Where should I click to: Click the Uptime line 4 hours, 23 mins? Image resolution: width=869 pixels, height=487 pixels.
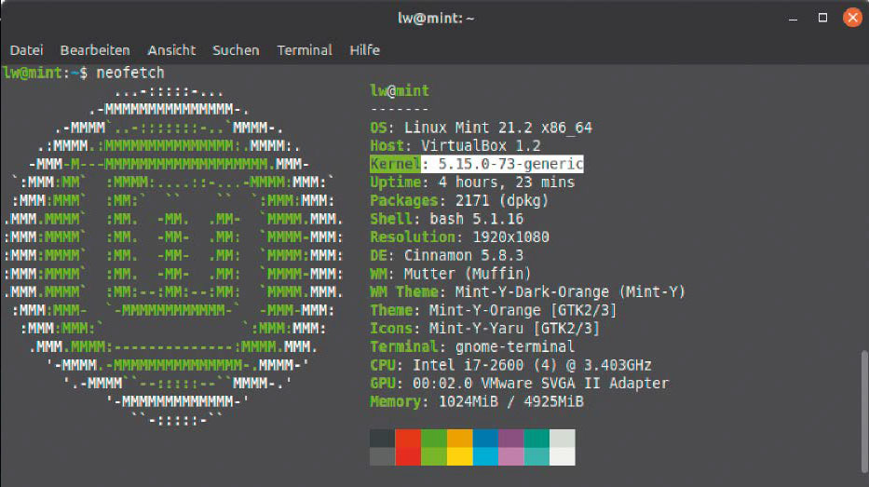click(x=472, y=183)
